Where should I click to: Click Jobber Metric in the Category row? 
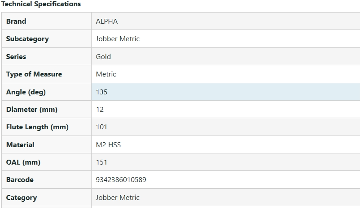pos(118,198)
